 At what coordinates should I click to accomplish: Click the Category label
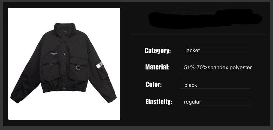click(158, 51)
